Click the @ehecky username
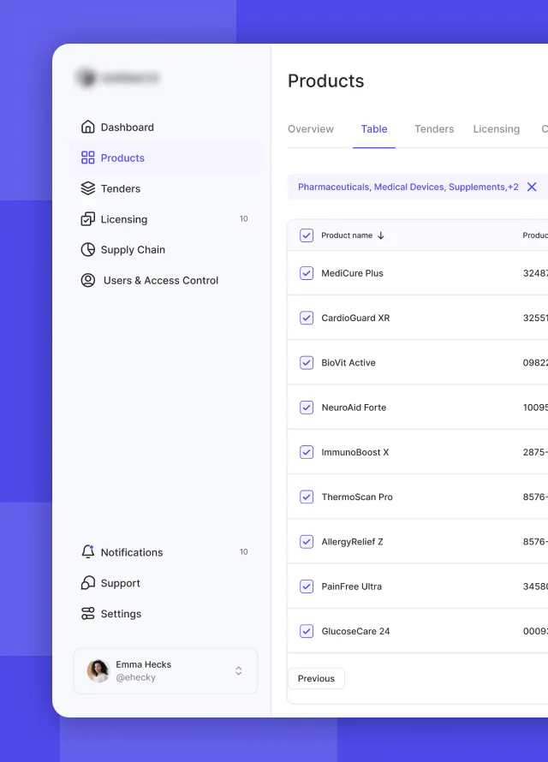 click(x=135, y=677)
